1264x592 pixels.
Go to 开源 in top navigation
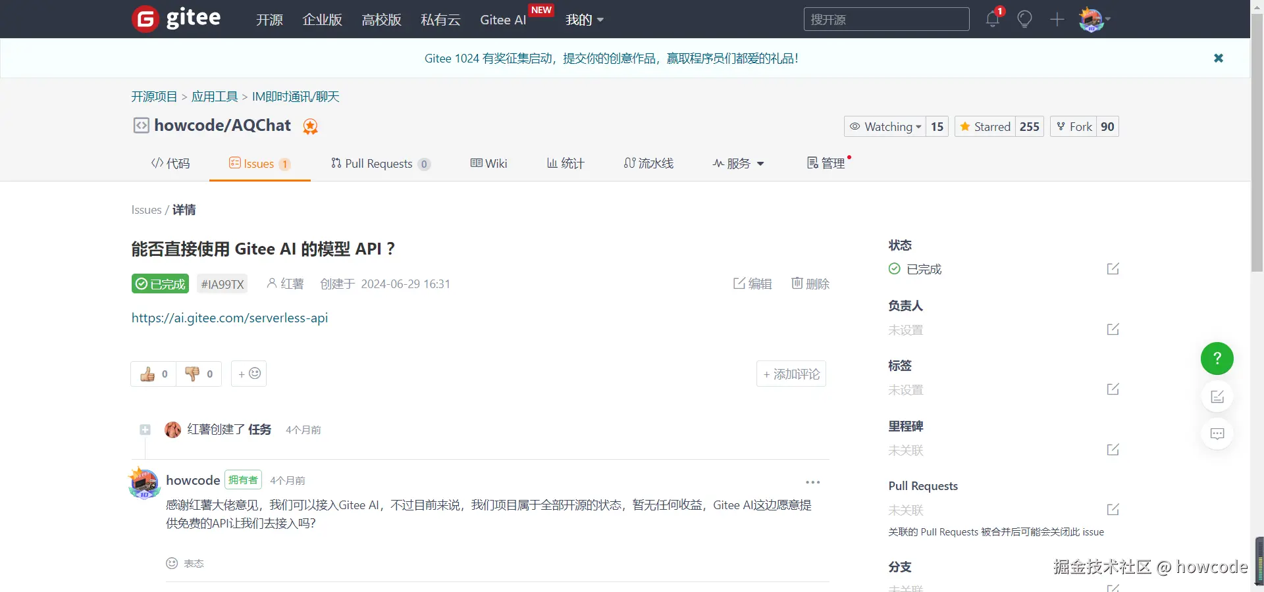pyautogui.click(x=269, y=20)
